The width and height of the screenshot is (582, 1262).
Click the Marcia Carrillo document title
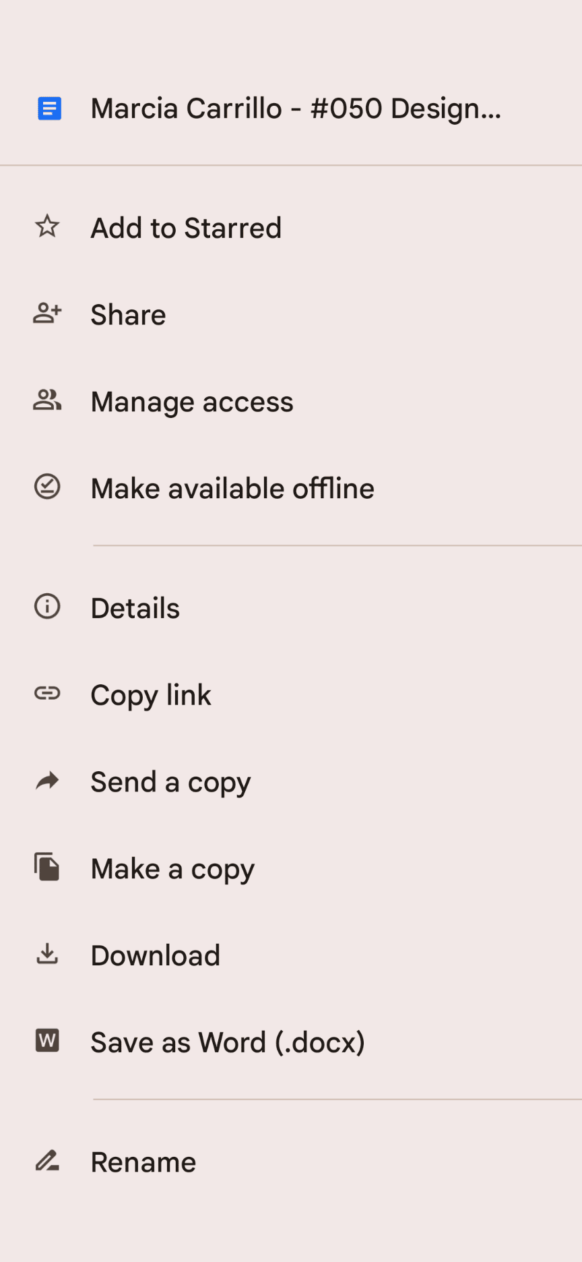coord(296,109)
